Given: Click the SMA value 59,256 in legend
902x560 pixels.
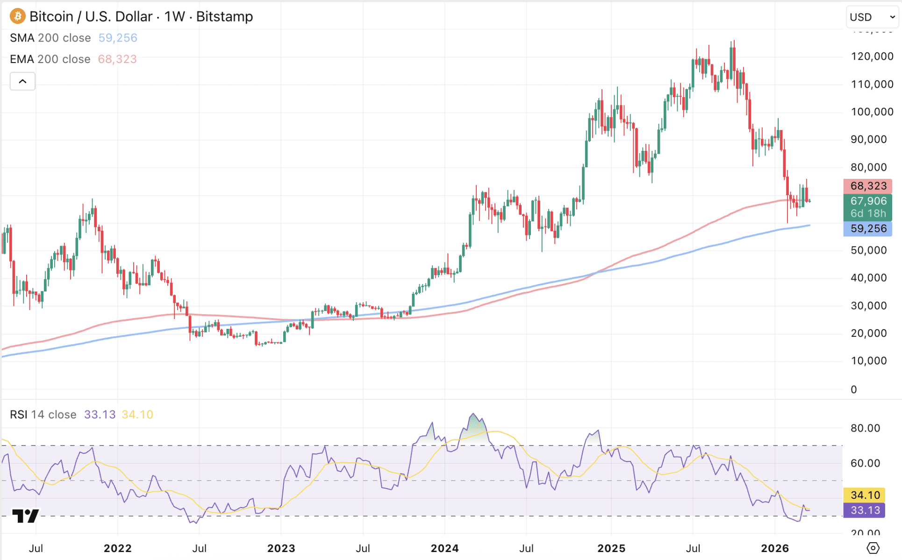Looking at the screenshot, I should click(118, 38).
